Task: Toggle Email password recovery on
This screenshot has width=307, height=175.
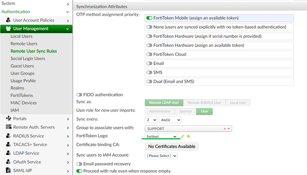Action: pos(79,164)
